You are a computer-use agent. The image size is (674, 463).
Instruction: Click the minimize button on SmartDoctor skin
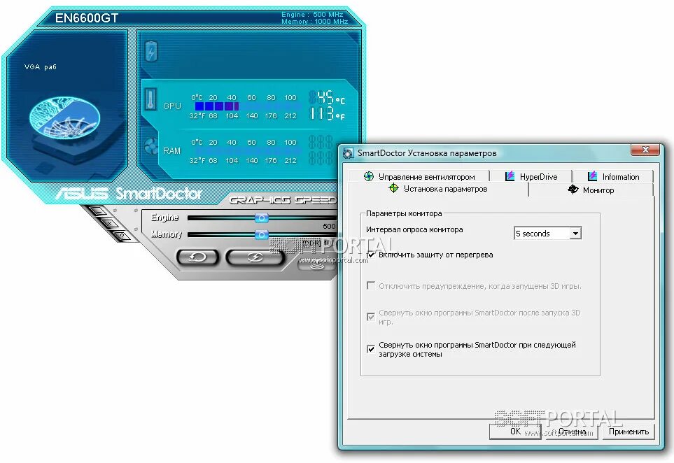[99, 211]
